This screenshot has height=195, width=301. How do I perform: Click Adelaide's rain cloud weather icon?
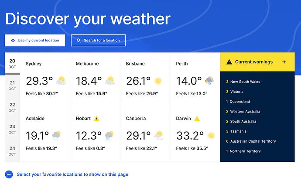click(57, 135)
